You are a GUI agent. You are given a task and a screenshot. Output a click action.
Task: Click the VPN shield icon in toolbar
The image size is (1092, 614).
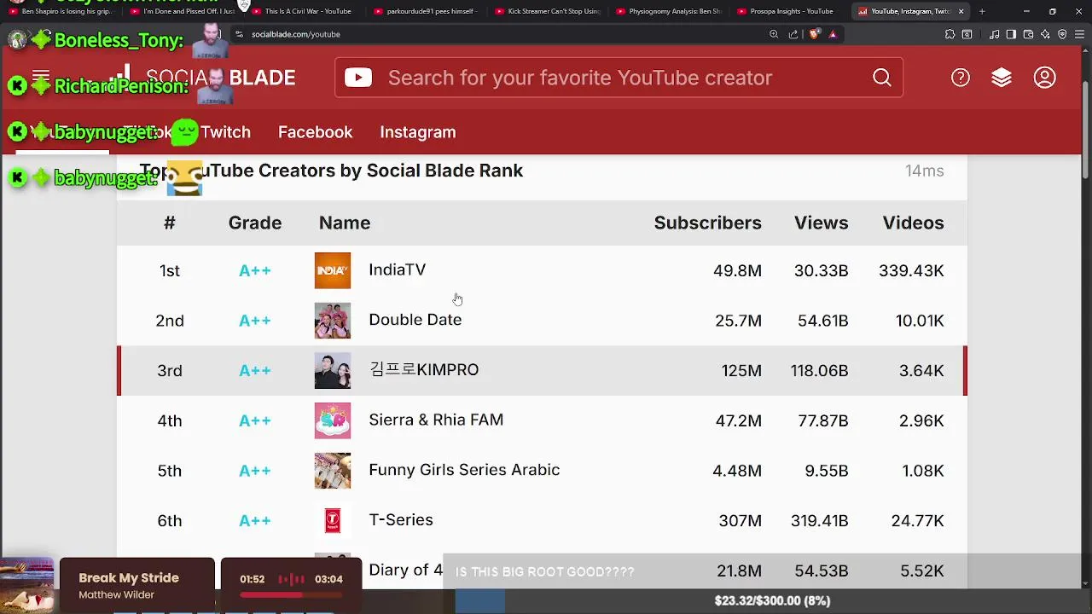(x=1062, y=34)
